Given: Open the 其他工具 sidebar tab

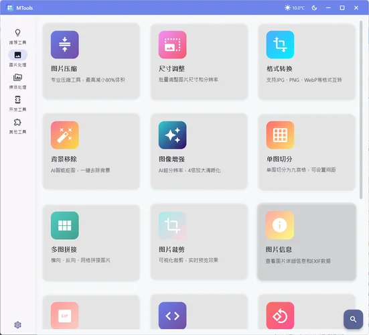Looking at the screenshot, I should tap(17, 126).
